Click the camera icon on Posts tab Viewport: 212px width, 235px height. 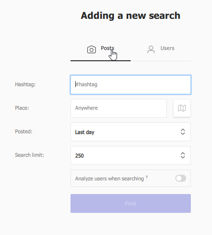point(92,49)
